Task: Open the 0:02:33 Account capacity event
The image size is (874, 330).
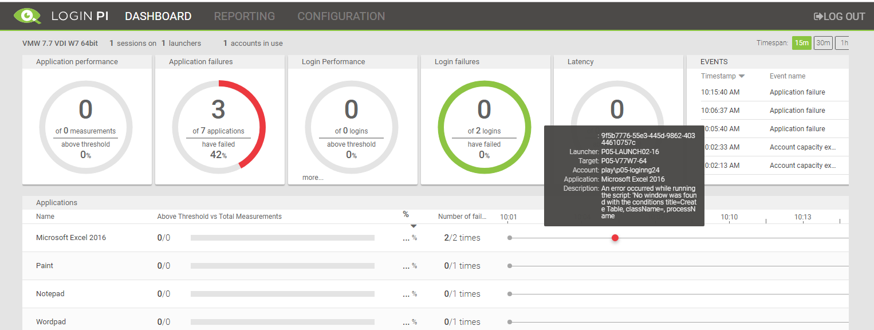Action: (776, 147)
